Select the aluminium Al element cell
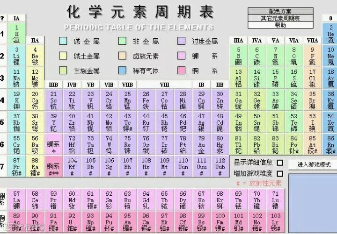The image size is (337, 234). [x=238, y=78]
